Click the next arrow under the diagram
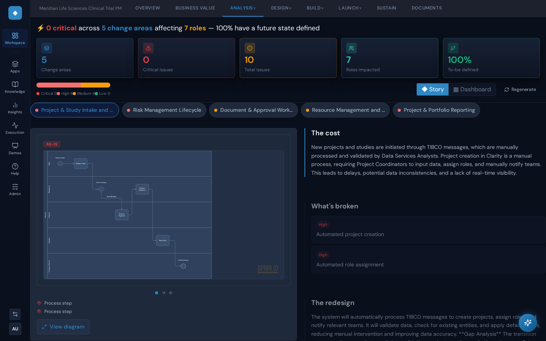The width and height of the screenshot is (546, 341). point(164,293)
